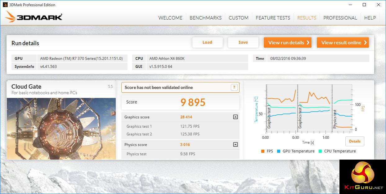The width and height of the screenshot is (386, 194).
Task: Click the Save button
Action: pyautogui.click(x=243, y=42)
